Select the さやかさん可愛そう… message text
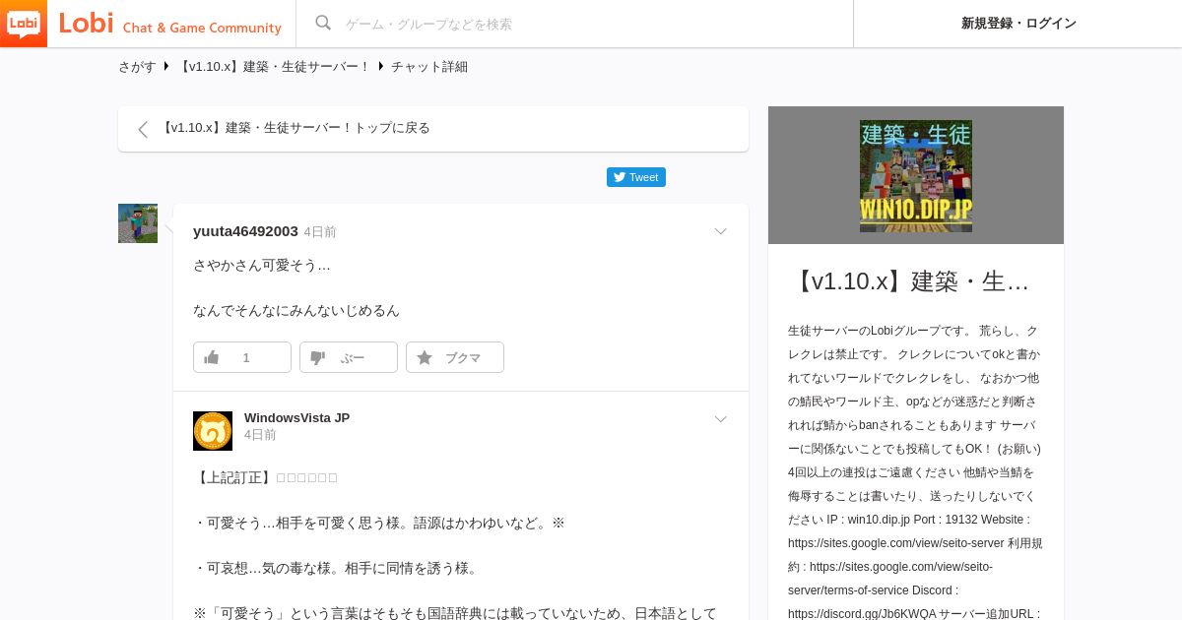The width and height of the screenshot is (1182, 620). 262,266
